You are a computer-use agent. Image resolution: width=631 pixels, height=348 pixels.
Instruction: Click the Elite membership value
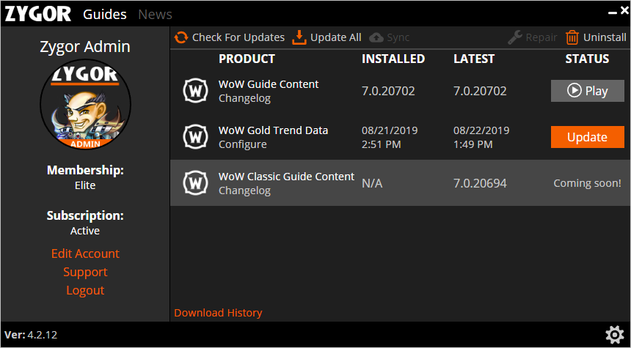85,185
